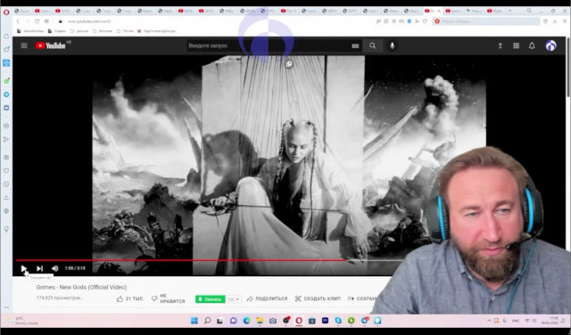Open the YouTube account avatar menu
This screenshot has height=335, width=571.
coord(551,45)
